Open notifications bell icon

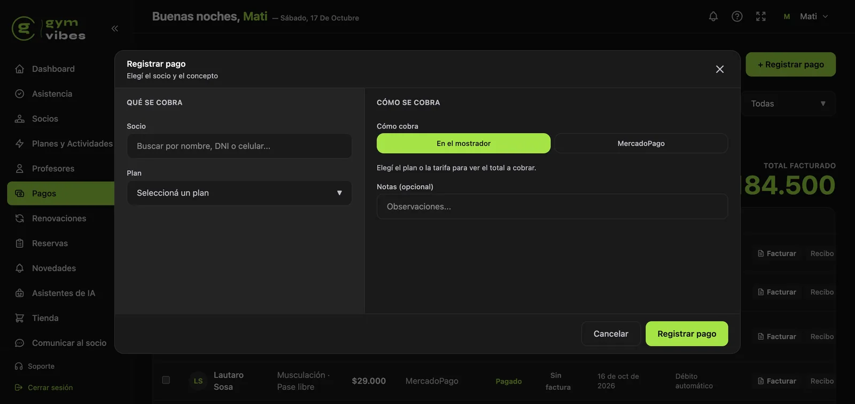coord(713,17)
